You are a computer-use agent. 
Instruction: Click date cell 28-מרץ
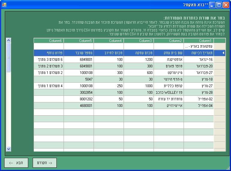(x=199, y=93)
